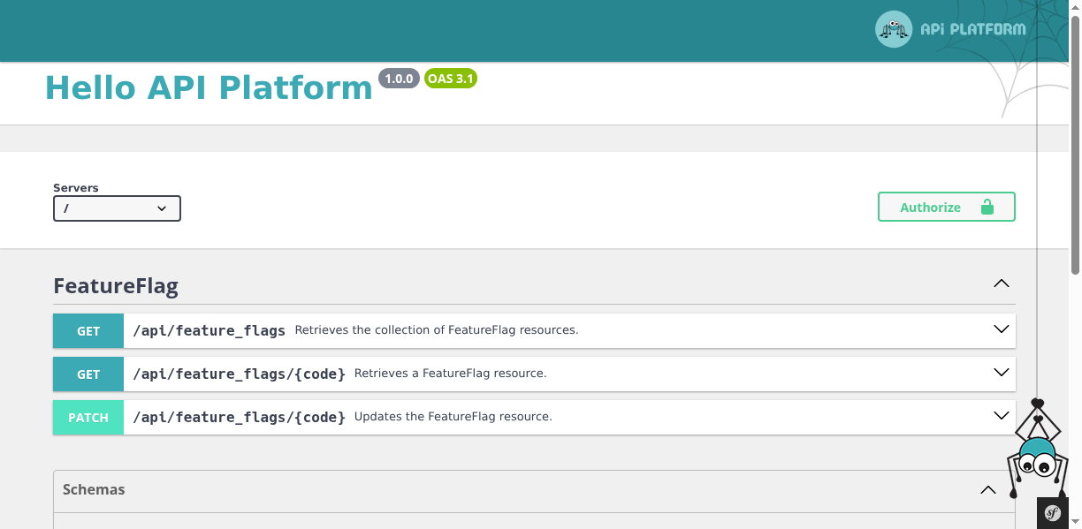Image resolution: width=1082 pixels, height=529 pixels.
Task: Click the Hello API Platform title
Action: [x=209, y=87]
